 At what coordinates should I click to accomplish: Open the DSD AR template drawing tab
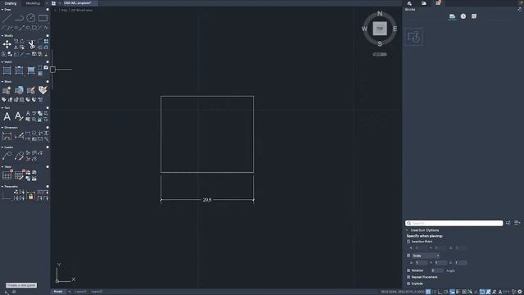coord(78,3)
